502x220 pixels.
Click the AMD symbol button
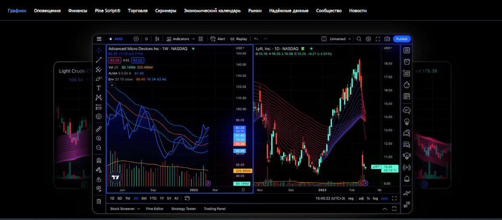(116, 39)
